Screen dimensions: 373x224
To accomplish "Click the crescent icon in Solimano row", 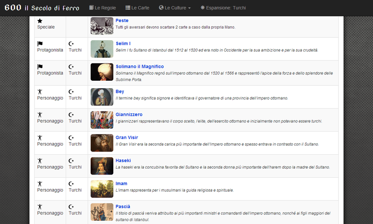I will (x=71, y=67).
